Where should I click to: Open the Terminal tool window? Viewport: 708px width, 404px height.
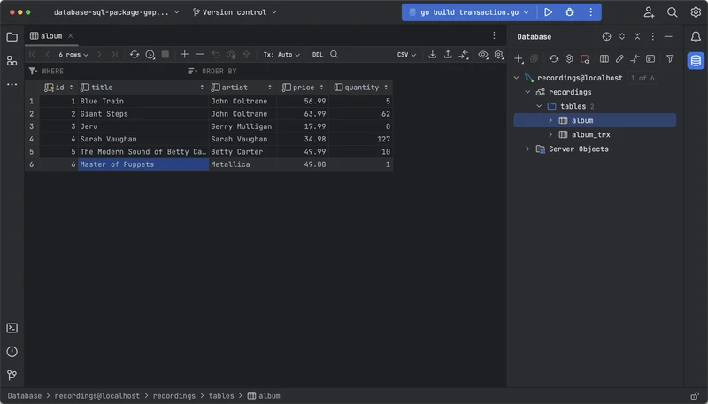tap(12, 328)
